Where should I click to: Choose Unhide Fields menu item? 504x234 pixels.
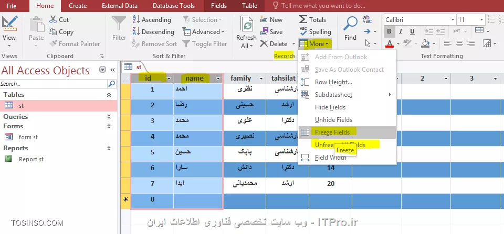coord(347,120)
